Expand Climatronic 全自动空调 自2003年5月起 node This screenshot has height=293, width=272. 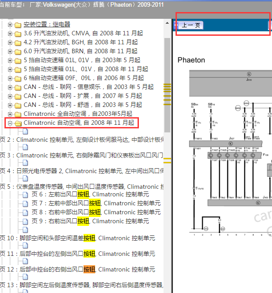point(10,114)
